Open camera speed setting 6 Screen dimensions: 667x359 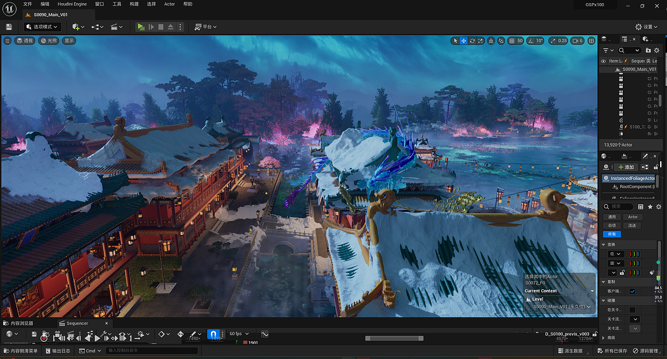coord(577,41)
